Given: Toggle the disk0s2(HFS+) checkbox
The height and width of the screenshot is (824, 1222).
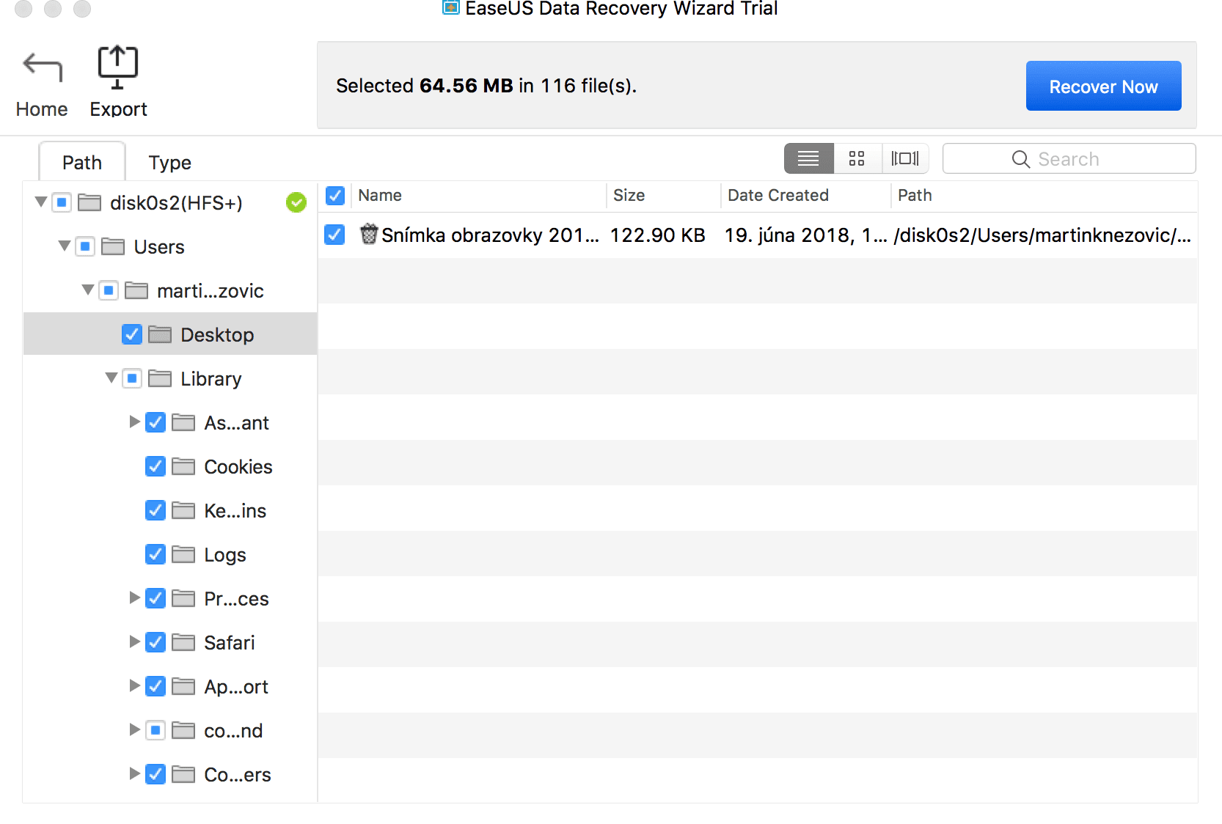Looking at the screenshot, I should point(62,202).
